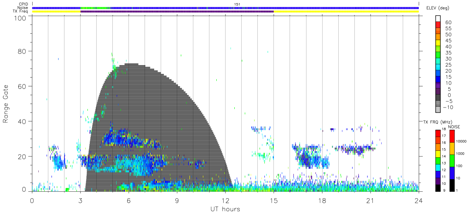Click the purple segment of the TX Freq bar
Viewport: 471px width, 217px height.
coord(177,11)
